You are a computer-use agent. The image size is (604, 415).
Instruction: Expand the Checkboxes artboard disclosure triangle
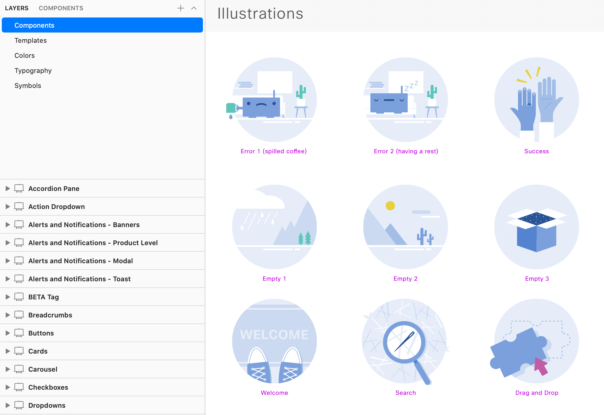coord(8,387)
